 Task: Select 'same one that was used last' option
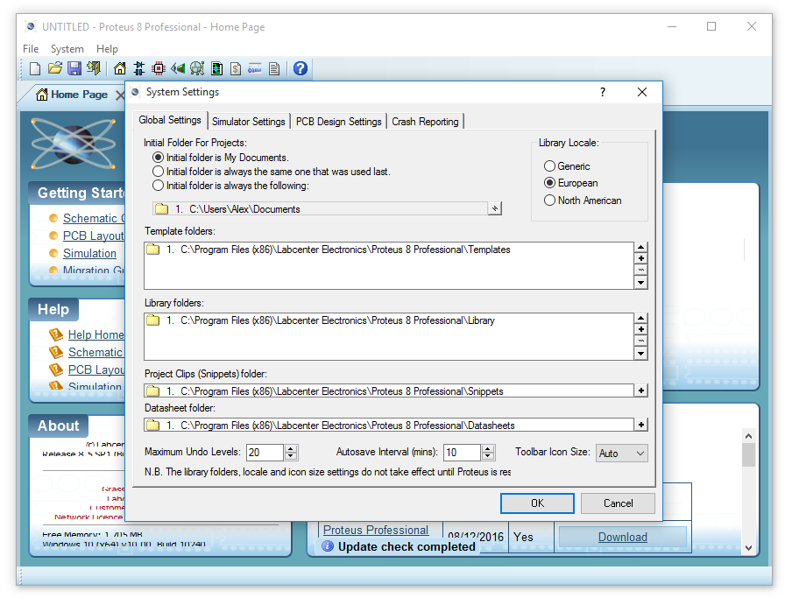272,172
